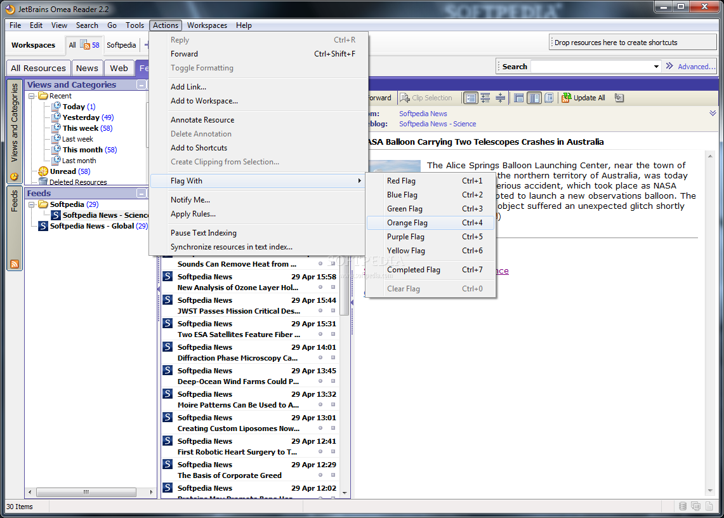The image size is (724, 518).
Task: Click the document icon at status bar end
Action: [x=709, y=507]
